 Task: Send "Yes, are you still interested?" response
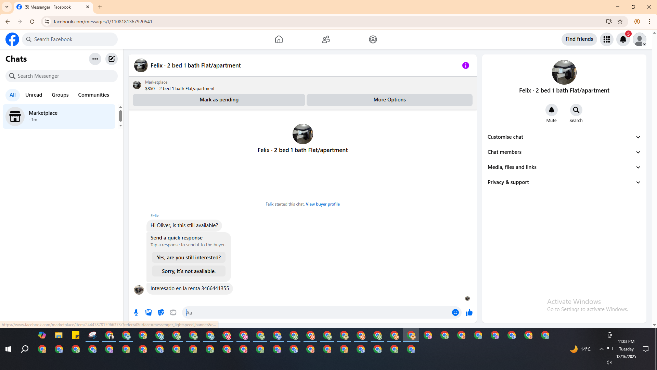[x=189, y=258]
